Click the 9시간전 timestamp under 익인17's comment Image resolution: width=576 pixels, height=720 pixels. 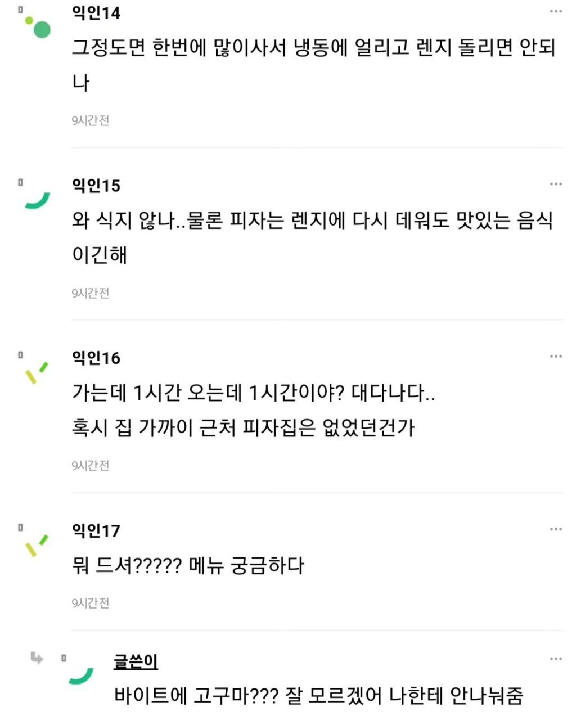click(90, 603)
